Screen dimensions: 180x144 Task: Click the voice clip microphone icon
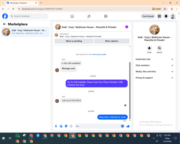click(56, 126)
